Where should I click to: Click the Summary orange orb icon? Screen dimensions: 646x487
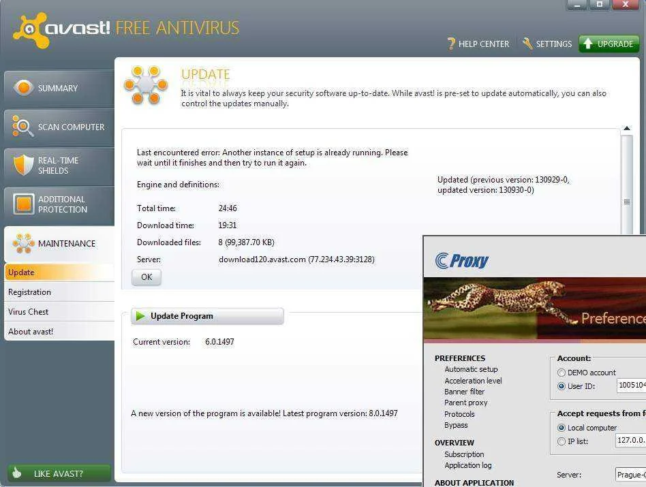[23, 87]
